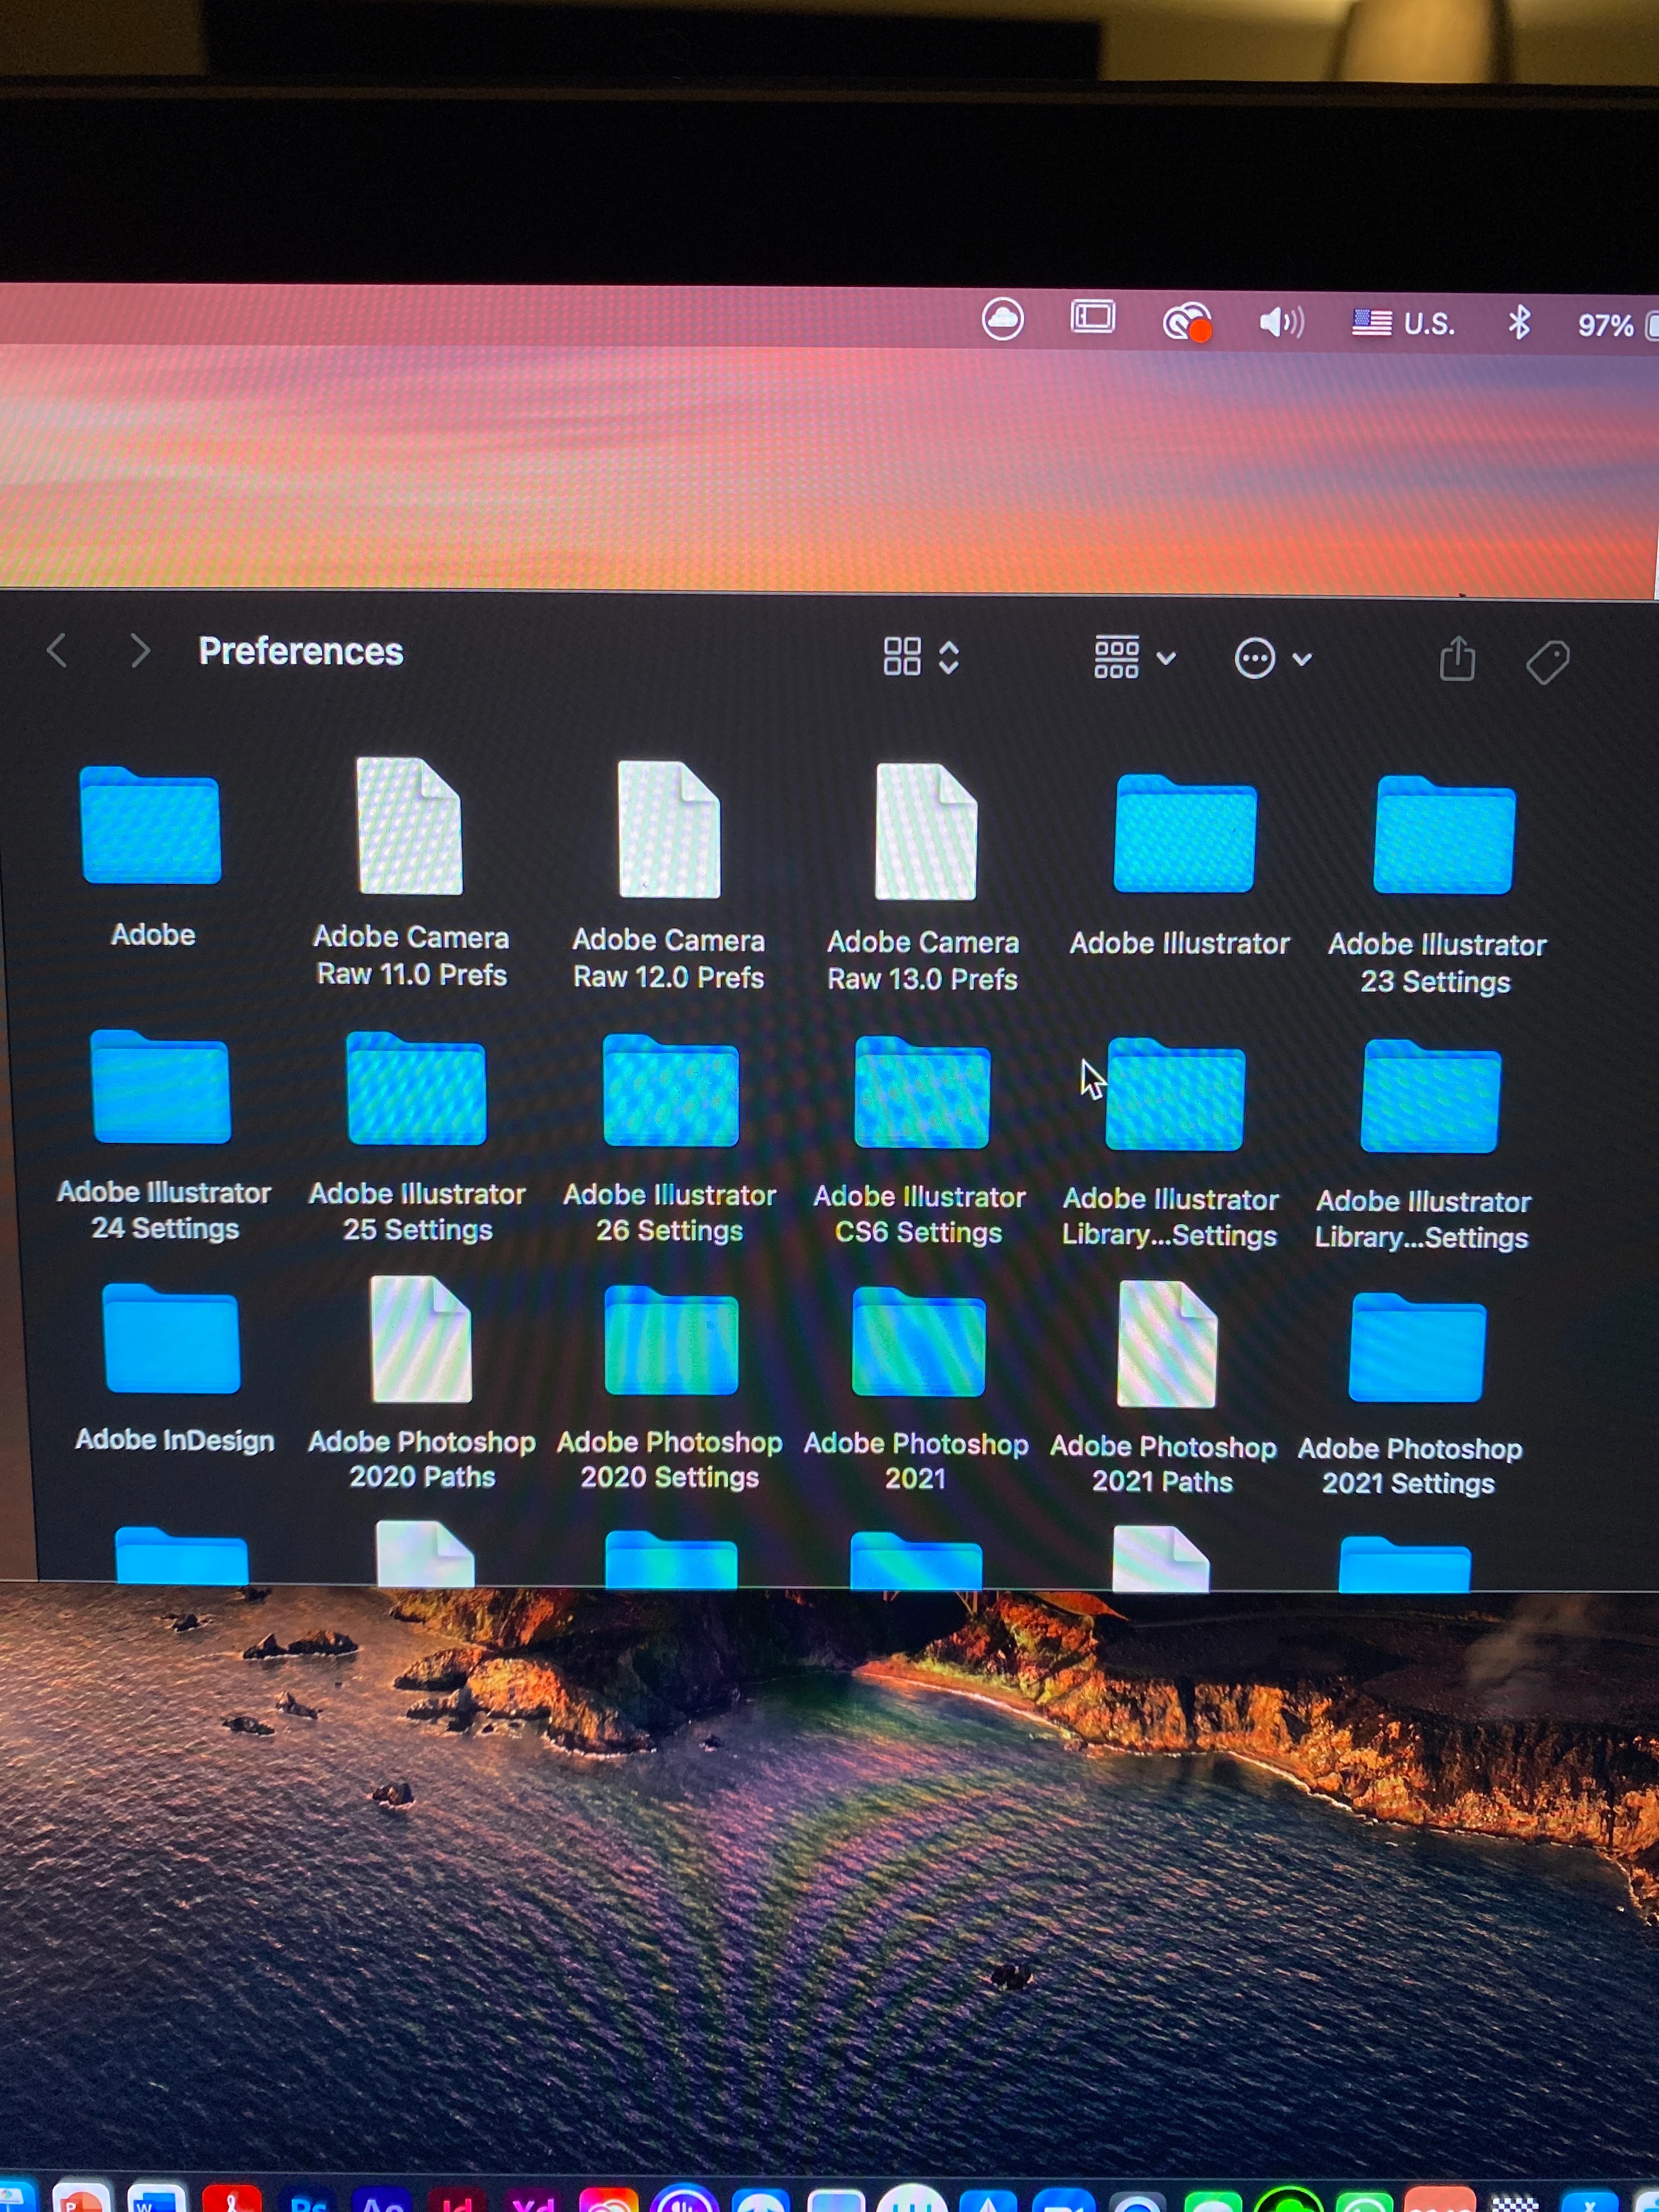Select the Adobe Photoshop 2020 Settings folder

[671, 1342]
